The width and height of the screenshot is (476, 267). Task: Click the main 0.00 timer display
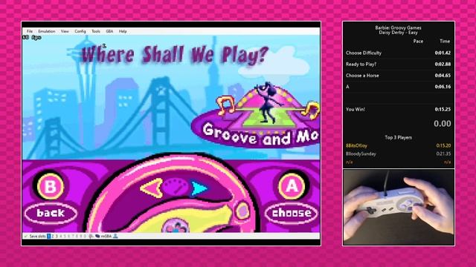click(x=443, y=124)
